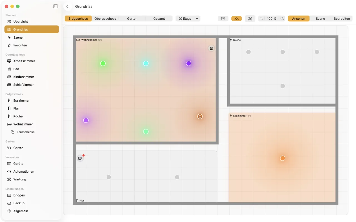356x222 pixels.
Task: Open Fernsehecke zone under Wohnzimmer
Action: [x=32, y=132]
